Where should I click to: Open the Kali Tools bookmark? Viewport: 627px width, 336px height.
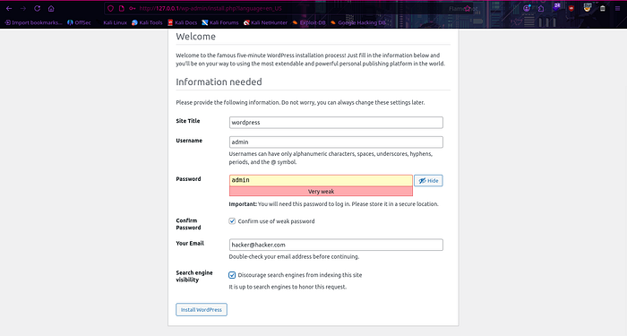pyautogui.click(x=147, y=22)
